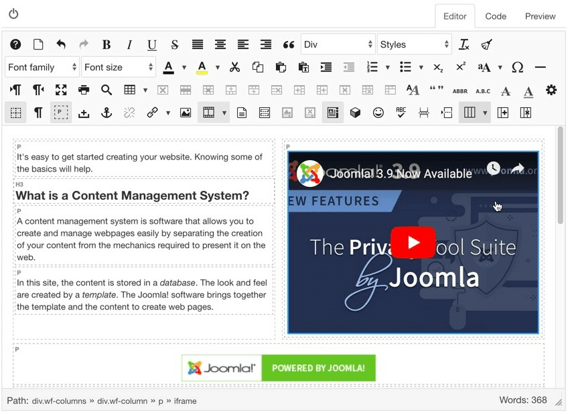Click the Powered by Joomla banner
Image resolution: width=568 pixels, height=414 pixels.
(279, 368)
